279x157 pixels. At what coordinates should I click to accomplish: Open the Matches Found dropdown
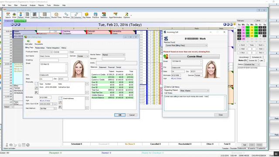pyautogui.click(x=186, y=45)
